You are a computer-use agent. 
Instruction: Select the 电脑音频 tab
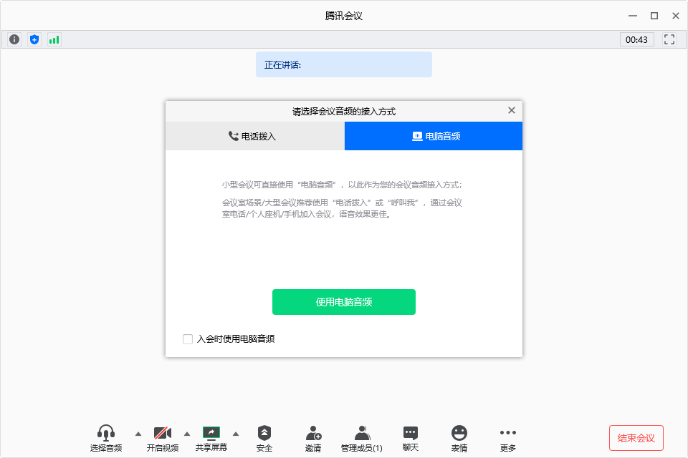click(434, 136)
